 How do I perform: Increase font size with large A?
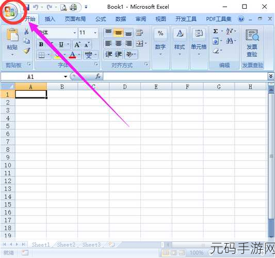pyautogui.click(x=77, y=44)
